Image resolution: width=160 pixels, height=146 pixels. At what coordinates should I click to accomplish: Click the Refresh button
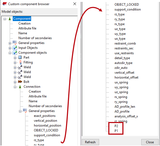90,142
